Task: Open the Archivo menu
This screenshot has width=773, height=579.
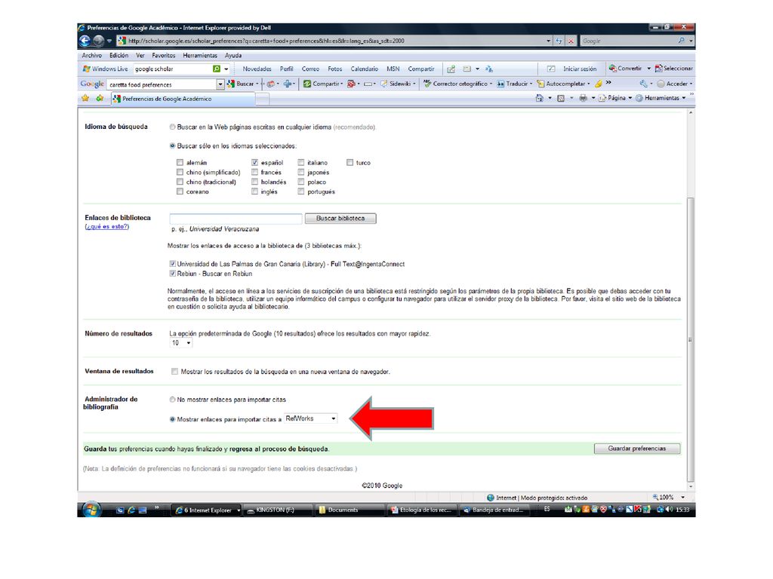Action: pos(91,56)
